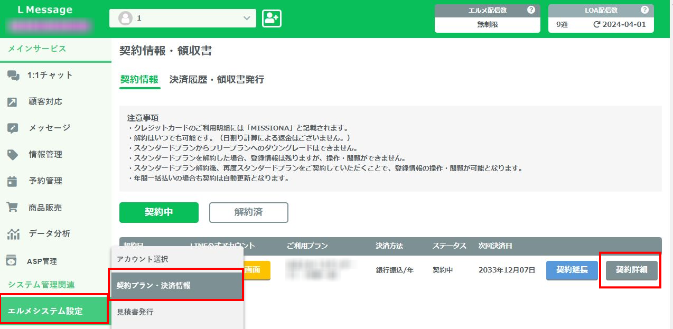Viewport: 673px width, 329px height.
Task: Click help icon beside エルメ配信数
Action: [x=531, y=10]
